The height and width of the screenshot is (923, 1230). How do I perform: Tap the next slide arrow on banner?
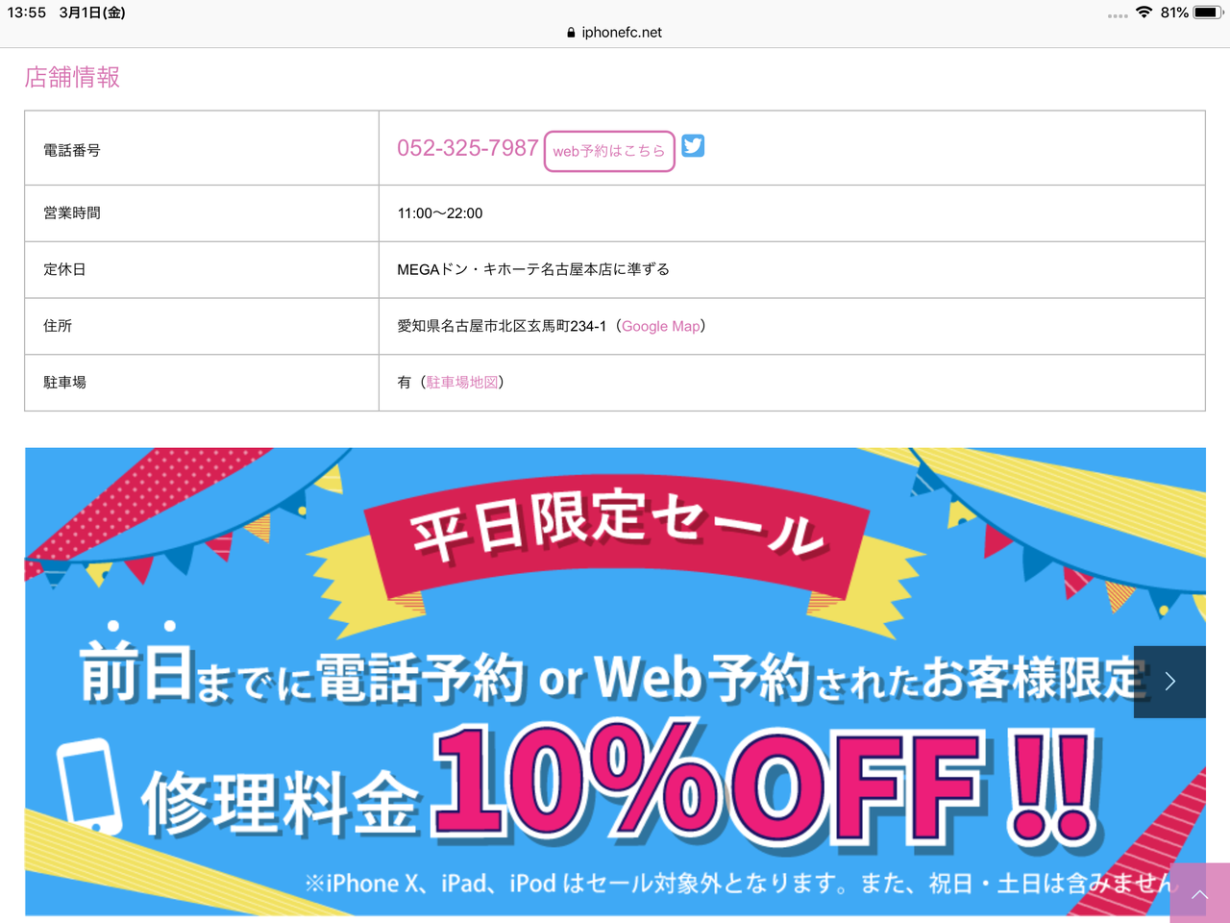coord(1169,682)
